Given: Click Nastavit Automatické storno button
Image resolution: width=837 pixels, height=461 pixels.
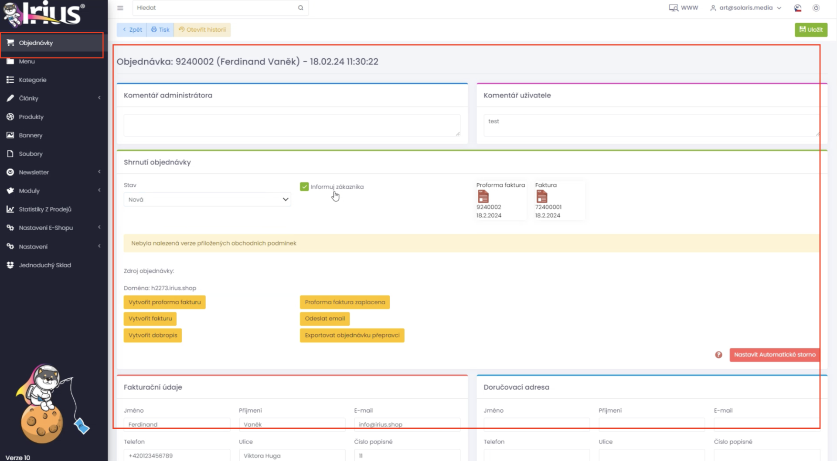Looking at the screenshot, I should [x=775, y=355].
